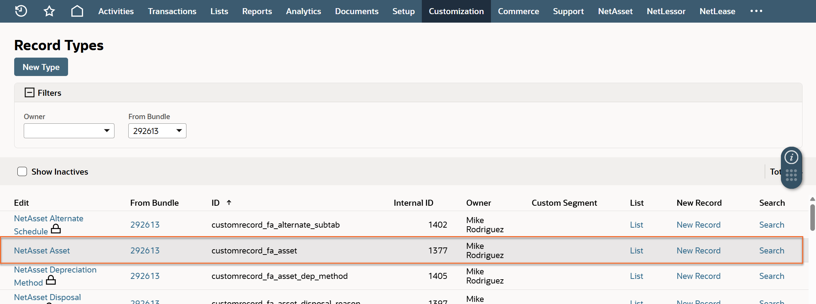Click the info help icon
Image resolution: width=816 pixels, height=304 pixels.
pos(791,157)
